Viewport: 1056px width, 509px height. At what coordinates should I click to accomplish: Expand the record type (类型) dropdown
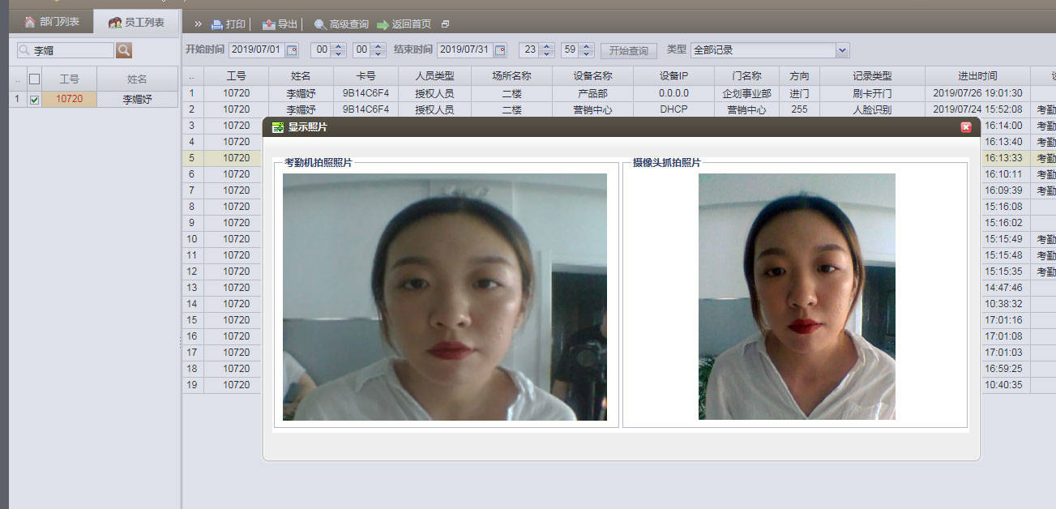click(842, 50)
